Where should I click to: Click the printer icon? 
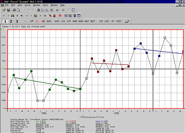coord(14,10)
